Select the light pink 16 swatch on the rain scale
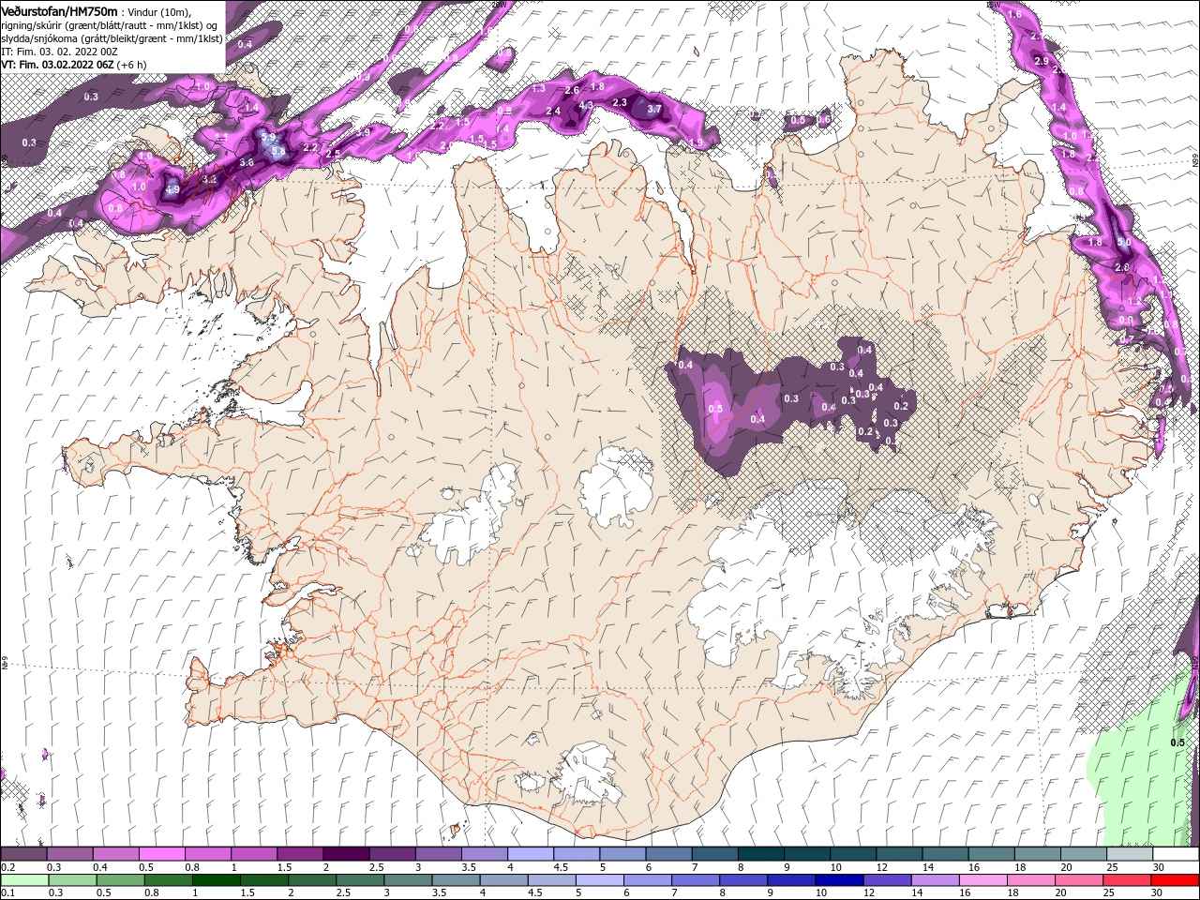1200x900 pixels. coord(982,880)
